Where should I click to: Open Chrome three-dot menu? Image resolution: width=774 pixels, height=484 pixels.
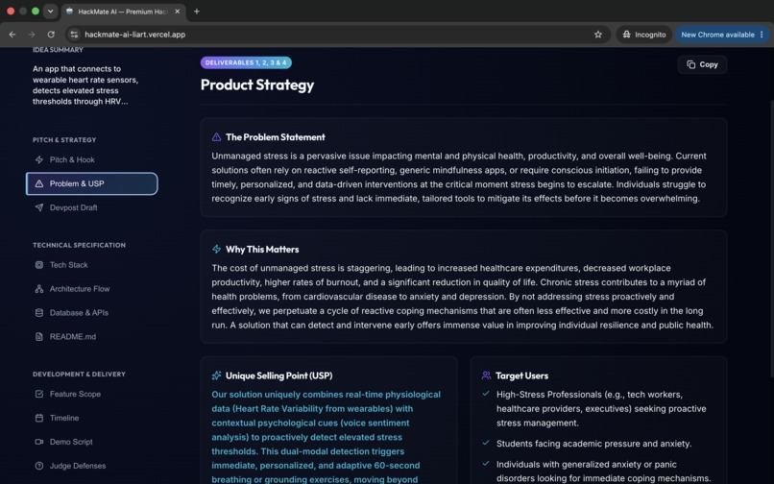762,35
